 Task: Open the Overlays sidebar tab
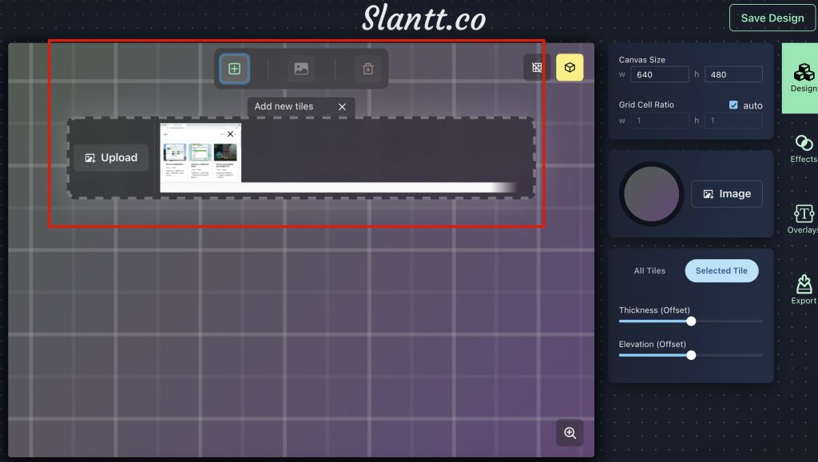point(804,219)
